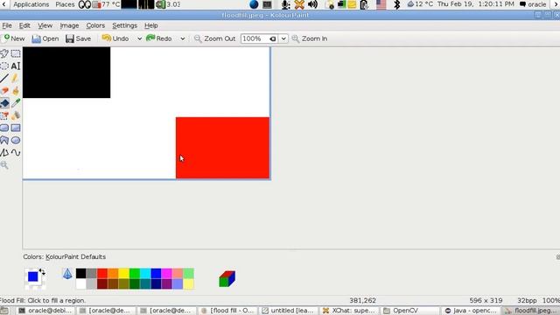Image resolution: width=560 pixels, height=315 pixels.
Task: Open the Edit menu
Action: [24, 25]
